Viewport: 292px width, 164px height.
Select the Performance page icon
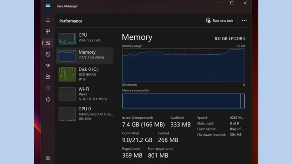(x=48, y=43)
